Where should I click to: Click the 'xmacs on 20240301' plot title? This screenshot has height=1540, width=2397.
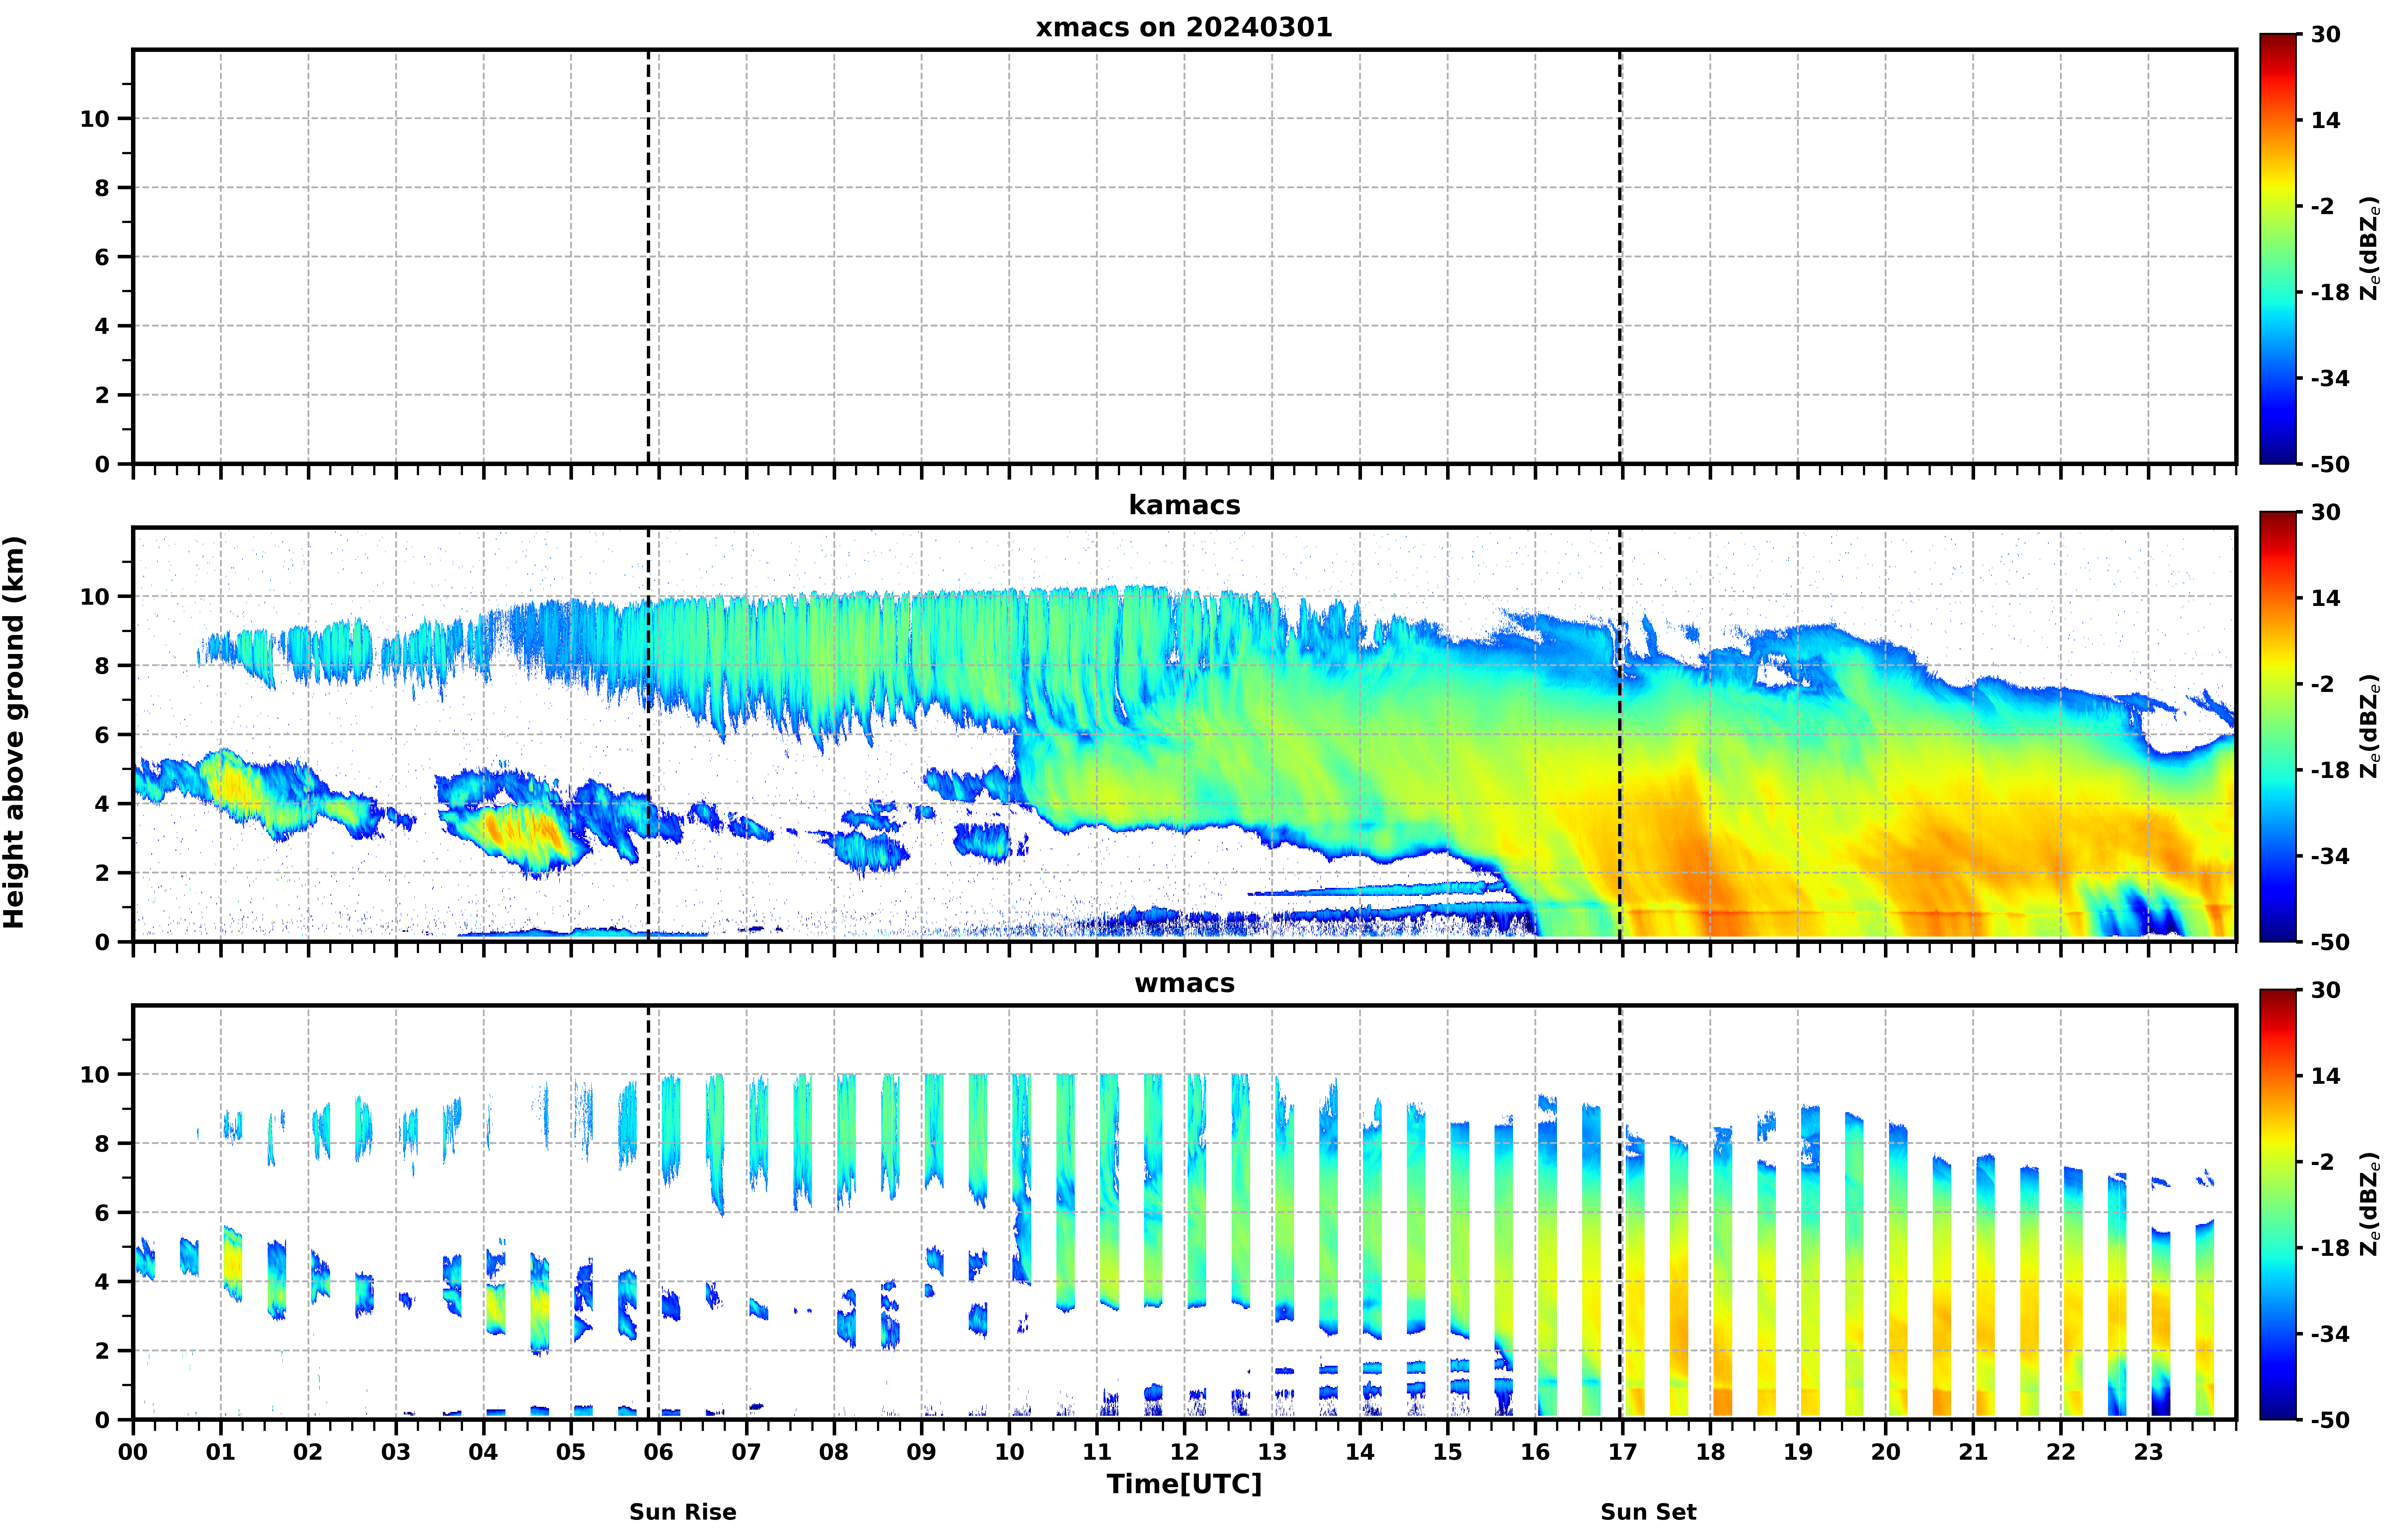(1184, 27)
